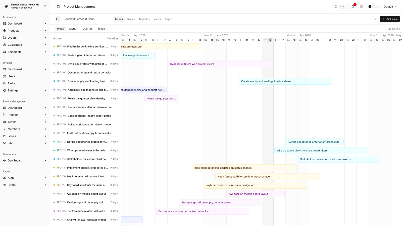Screen dimensions: 402x226
Task: Click the Inbox icon in sidebar
Action: point(5,143)
